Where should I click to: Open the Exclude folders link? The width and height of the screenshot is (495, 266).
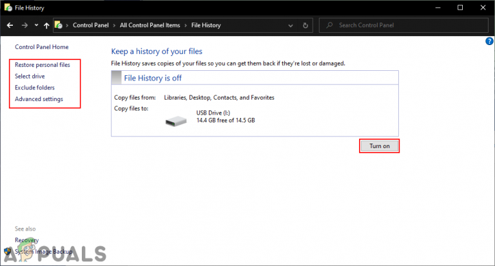pyautogui.click(x=35, y=88)
